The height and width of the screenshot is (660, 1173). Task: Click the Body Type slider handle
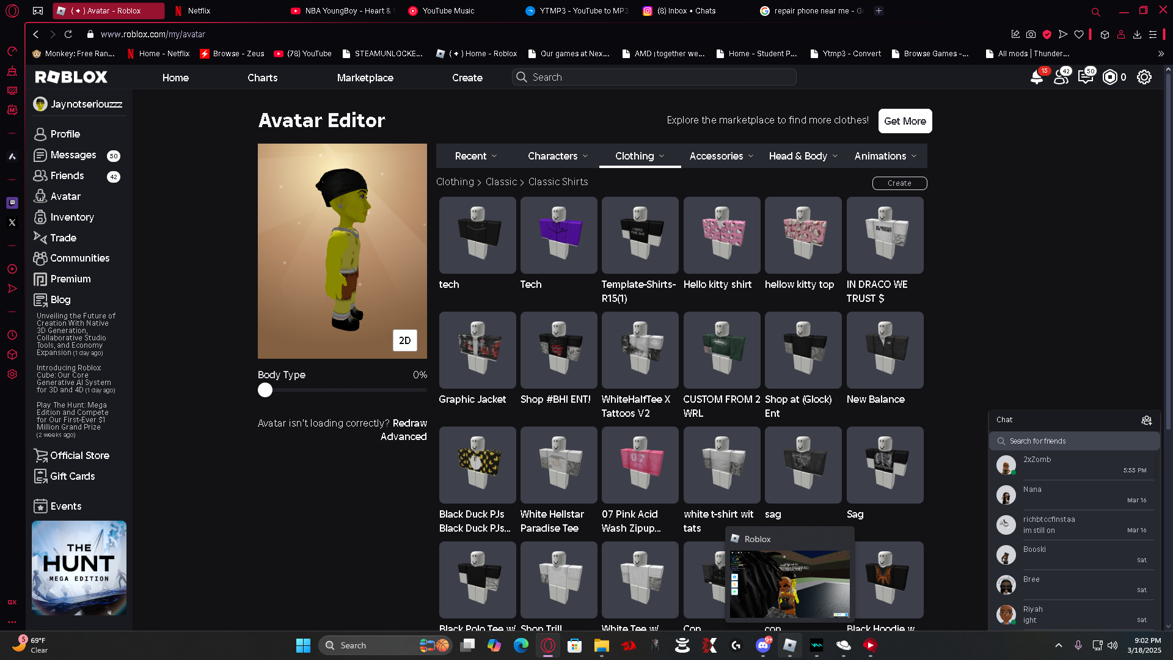pos(265,390)
